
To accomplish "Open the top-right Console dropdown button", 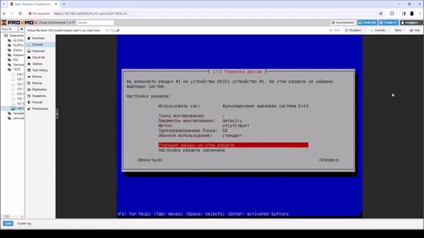I will pyautogui.click(x=379, y=30).
